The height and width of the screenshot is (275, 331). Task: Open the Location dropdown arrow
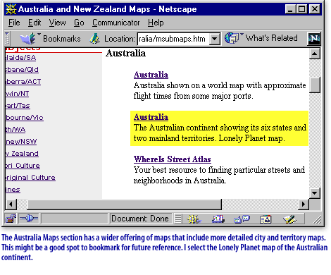215,39
